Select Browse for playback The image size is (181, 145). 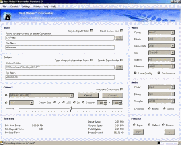[163, 125]
